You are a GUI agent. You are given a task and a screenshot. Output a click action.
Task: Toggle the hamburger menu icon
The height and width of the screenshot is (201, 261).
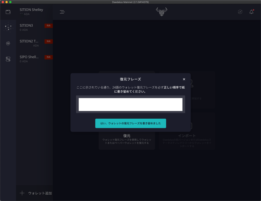[62, 12]
